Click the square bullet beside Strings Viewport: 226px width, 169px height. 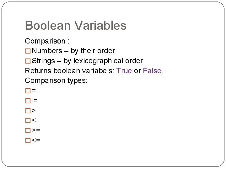tap(28, 61)
